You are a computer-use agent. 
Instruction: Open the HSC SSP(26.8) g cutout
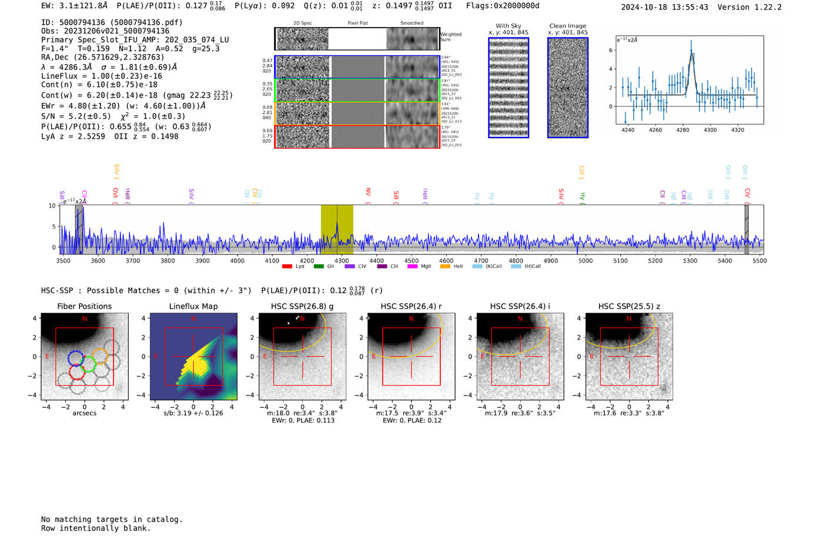point(302,357)
